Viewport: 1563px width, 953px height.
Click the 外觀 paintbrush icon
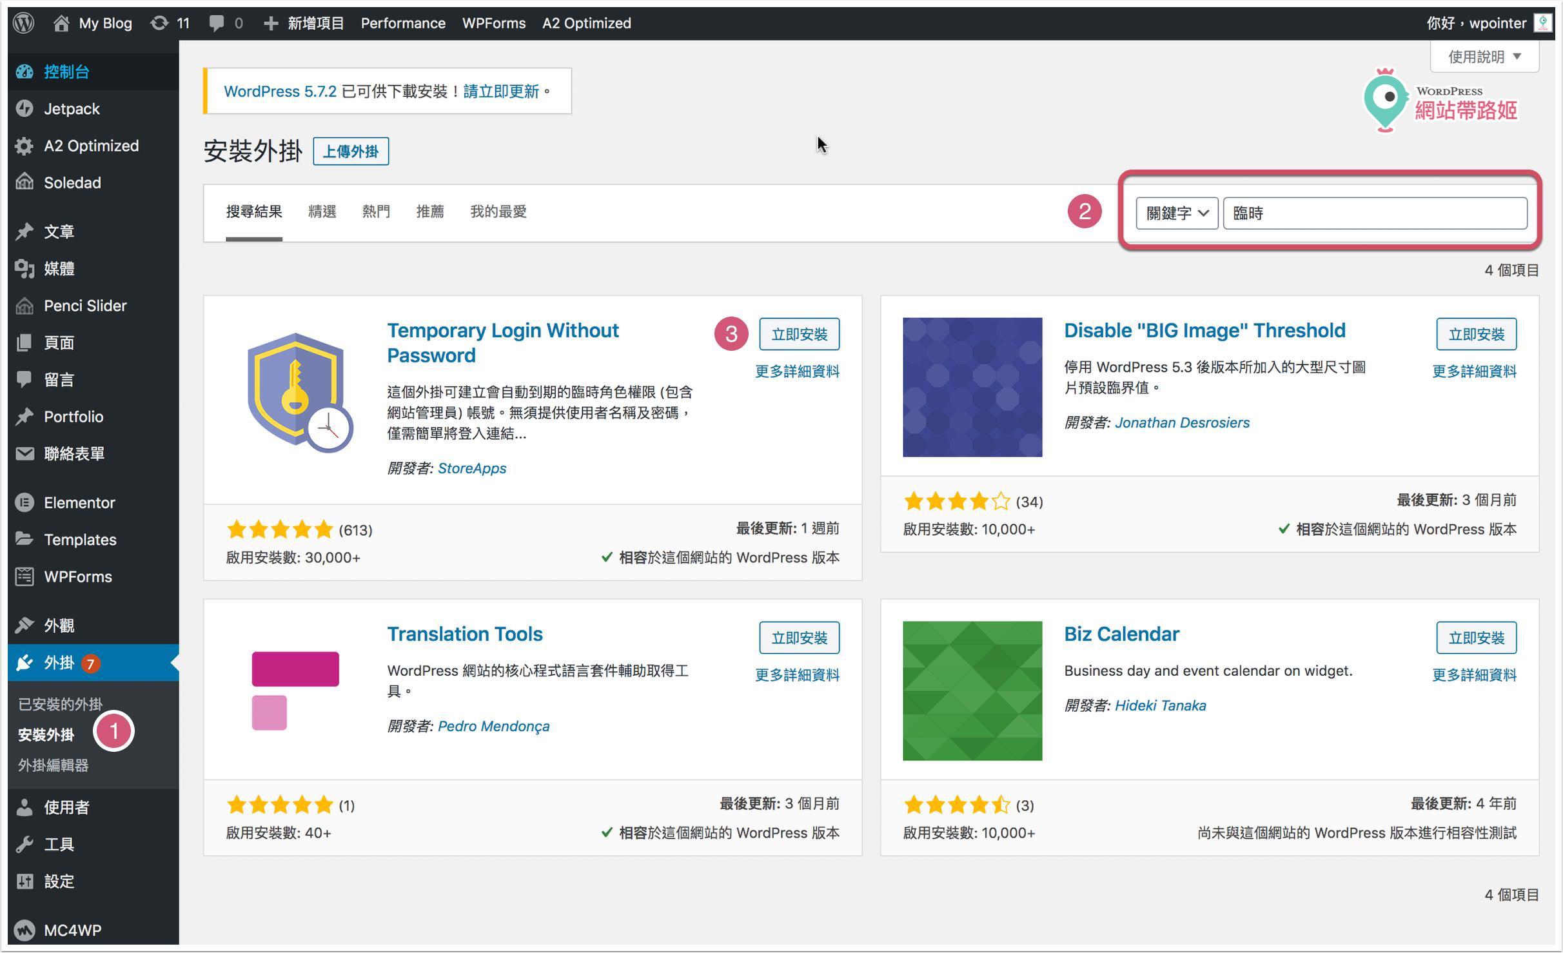point(25,625)
